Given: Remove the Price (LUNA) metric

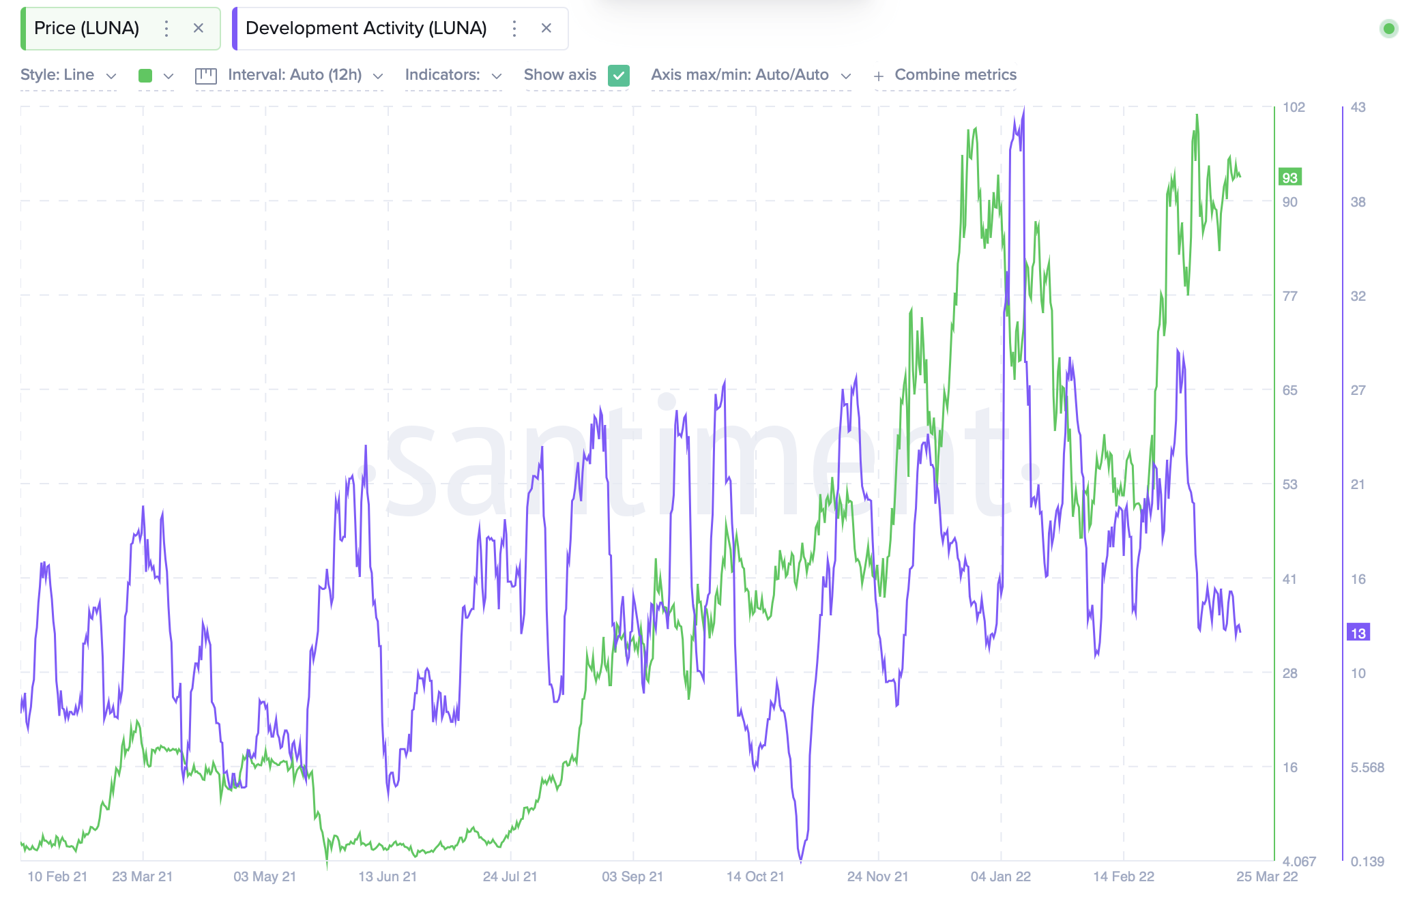Looking at the screenshot, I should click(199, 28).
